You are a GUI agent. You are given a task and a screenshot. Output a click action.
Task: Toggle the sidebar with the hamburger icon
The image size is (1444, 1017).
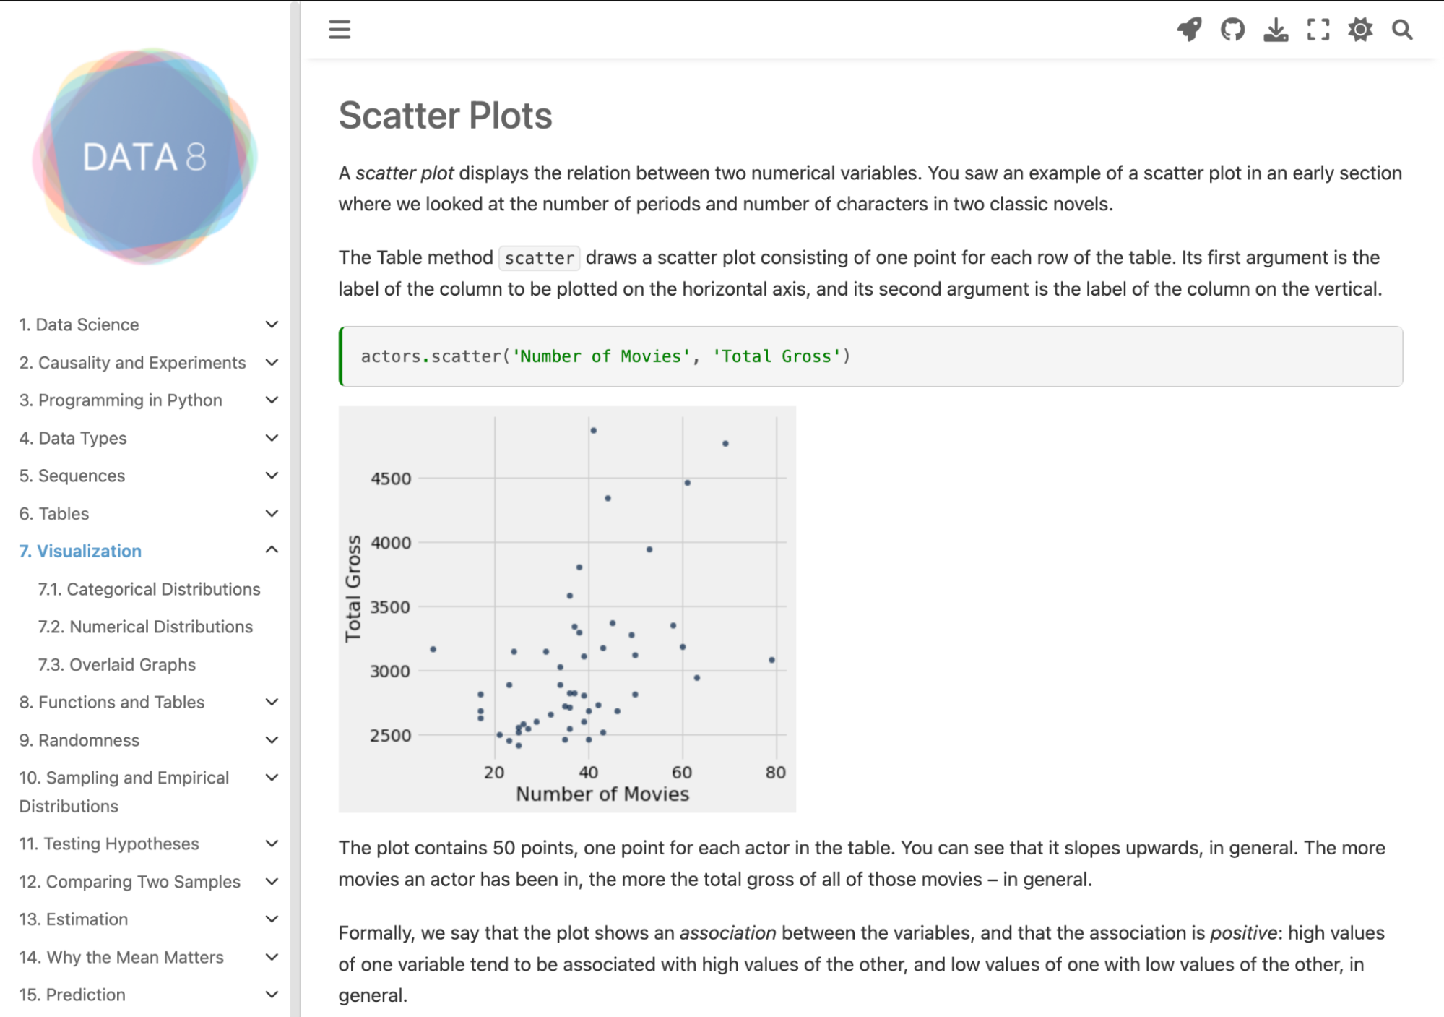coord(340,30)
